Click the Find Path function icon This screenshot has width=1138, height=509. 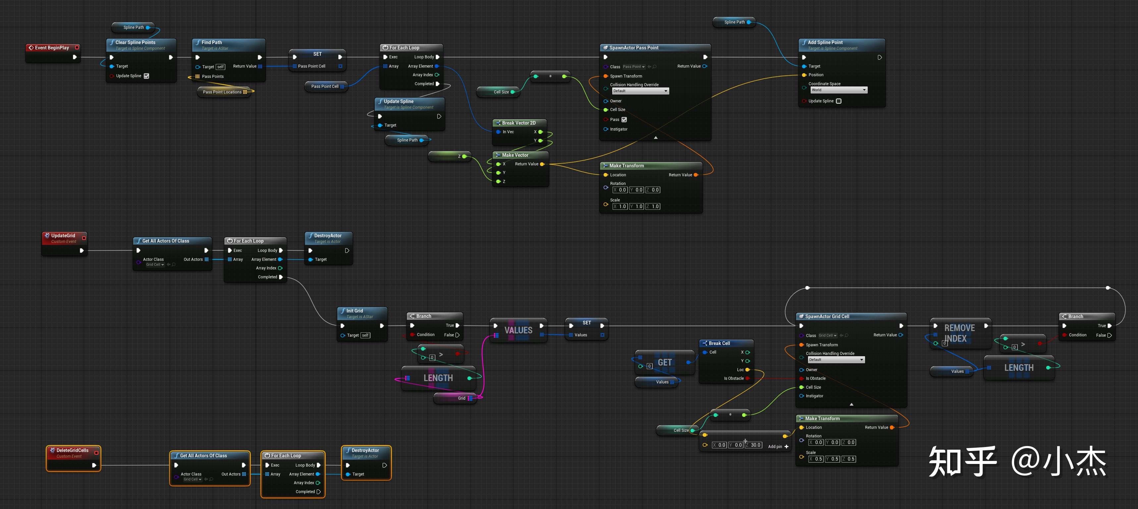point(198,42)
